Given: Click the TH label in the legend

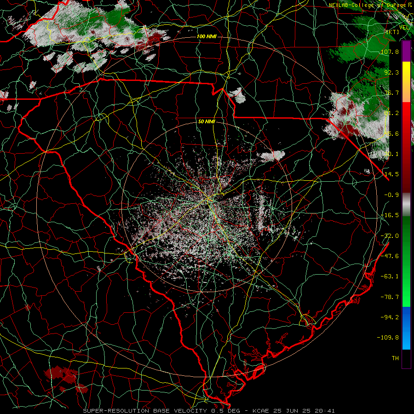Looking at the screenshot, I should click(x=395, y=358).
